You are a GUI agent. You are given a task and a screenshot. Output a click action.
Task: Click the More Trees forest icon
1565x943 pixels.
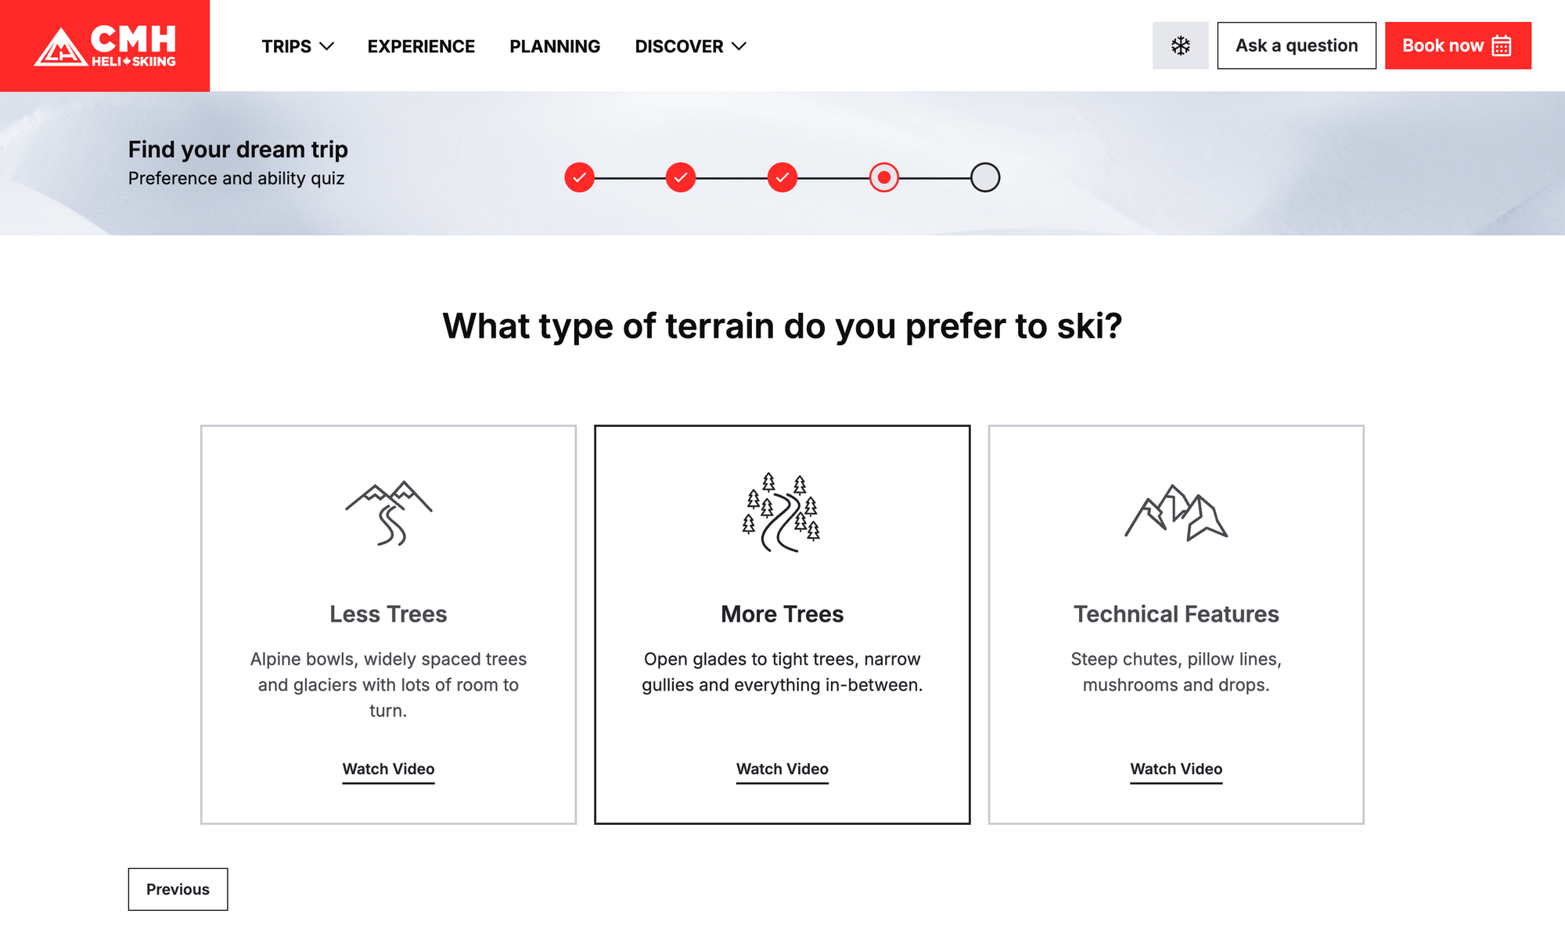pyautogui.click(x=782, y=513)
